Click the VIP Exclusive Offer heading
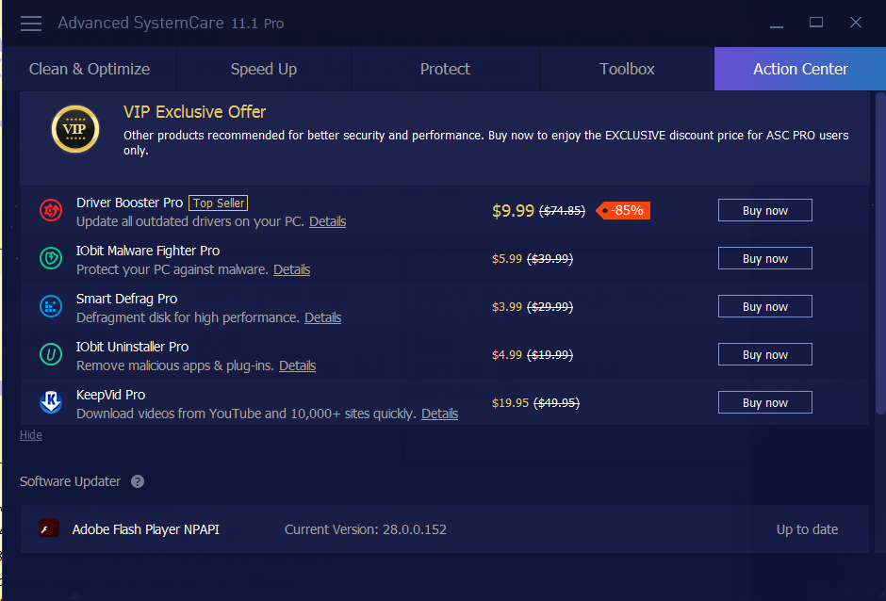This screenshot has width=886, height=601. (x=194, y=112)
